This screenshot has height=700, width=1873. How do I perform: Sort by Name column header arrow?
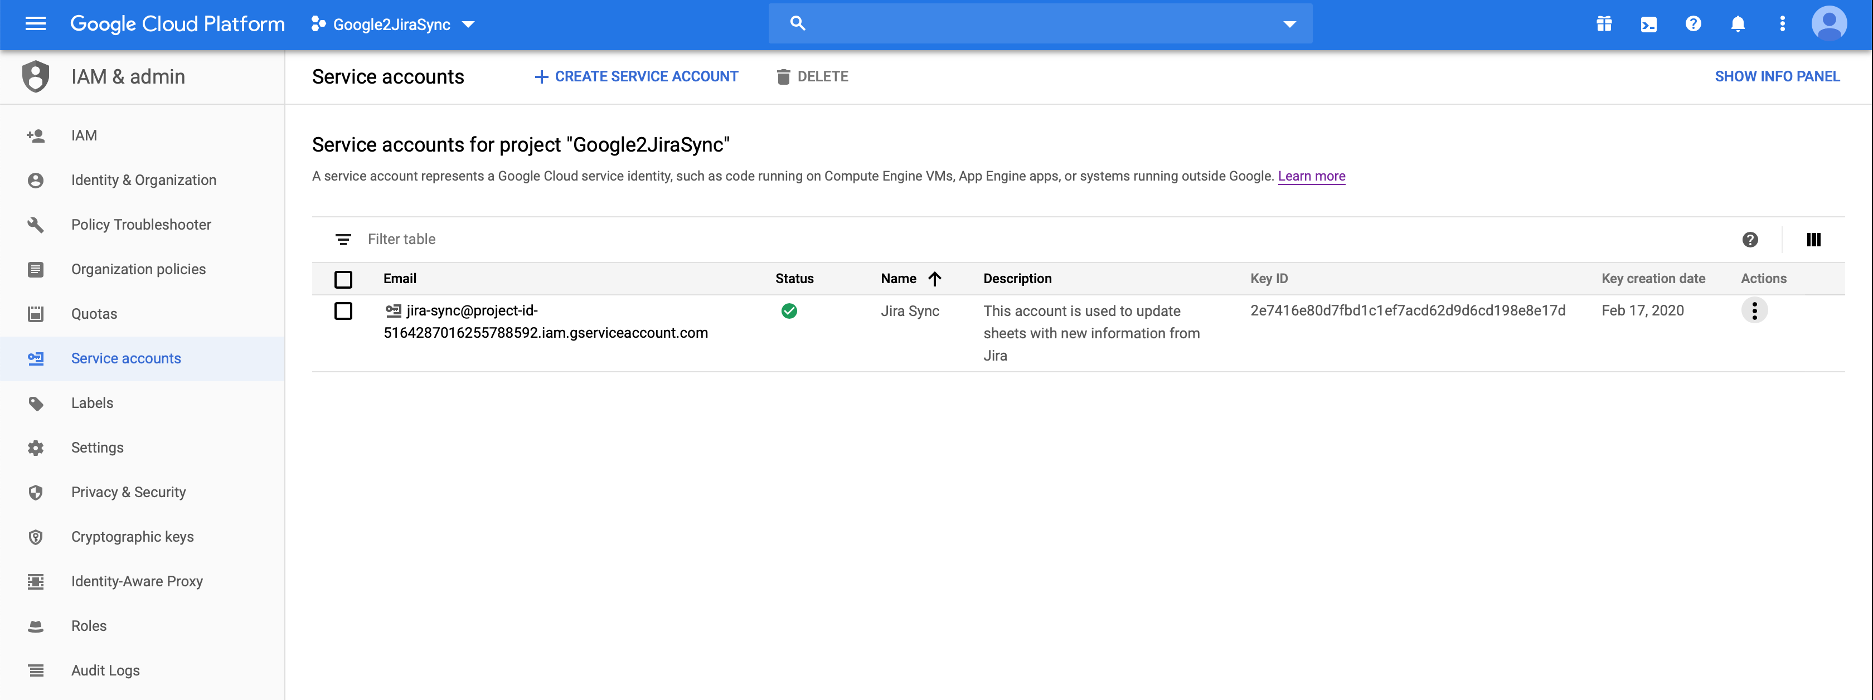pyautogui.click(x=935, y=279)
